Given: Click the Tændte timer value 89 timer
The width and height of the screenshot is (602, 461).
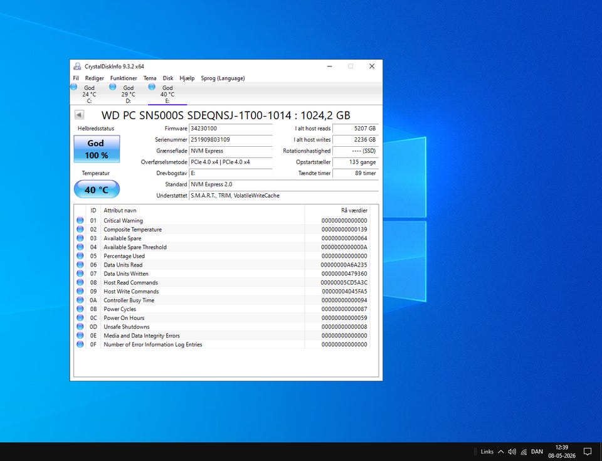Looking at the screenshot, I should (x=356, y=173).
